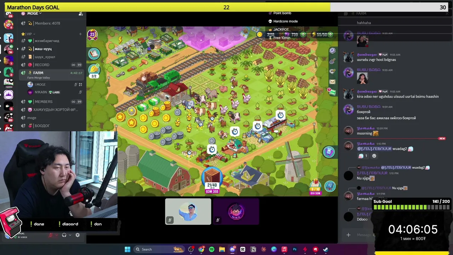Click the gold coin balance 3118
453x255 pixels.
click(x=270, y=35)
